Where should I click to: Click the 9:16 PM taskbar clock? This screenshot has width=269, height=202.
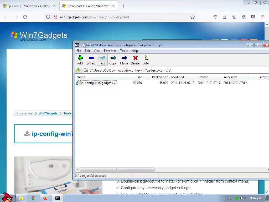point(256,198)
